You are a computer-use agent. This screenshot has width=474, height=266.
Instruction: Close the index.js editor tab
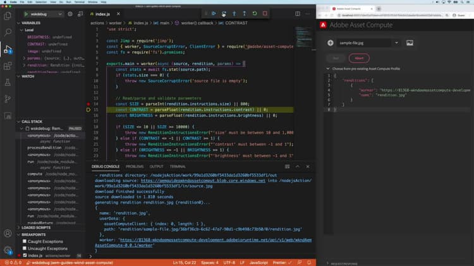[x=118, y=14]
